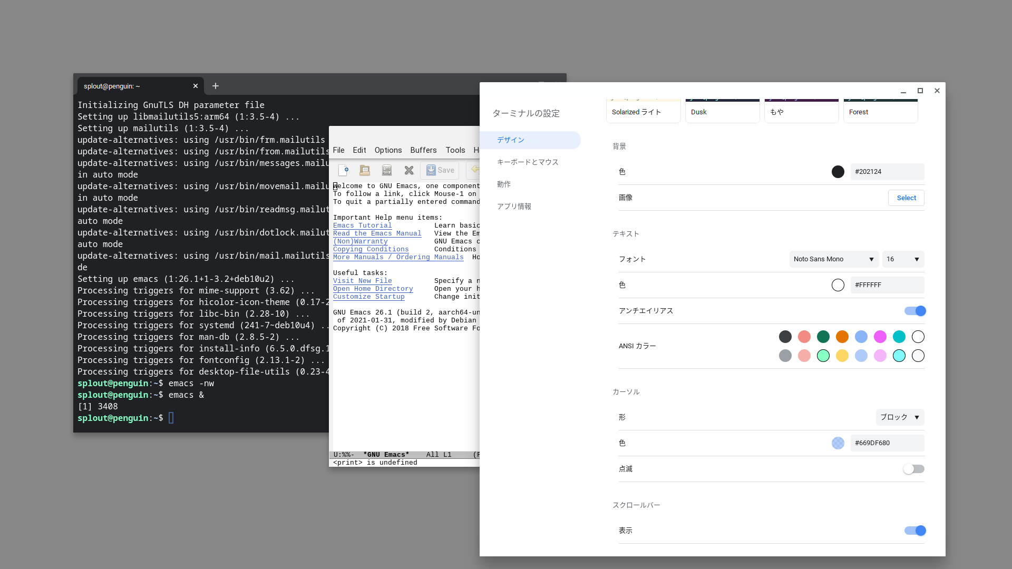Click Select to choose a background image

[906, 198]
